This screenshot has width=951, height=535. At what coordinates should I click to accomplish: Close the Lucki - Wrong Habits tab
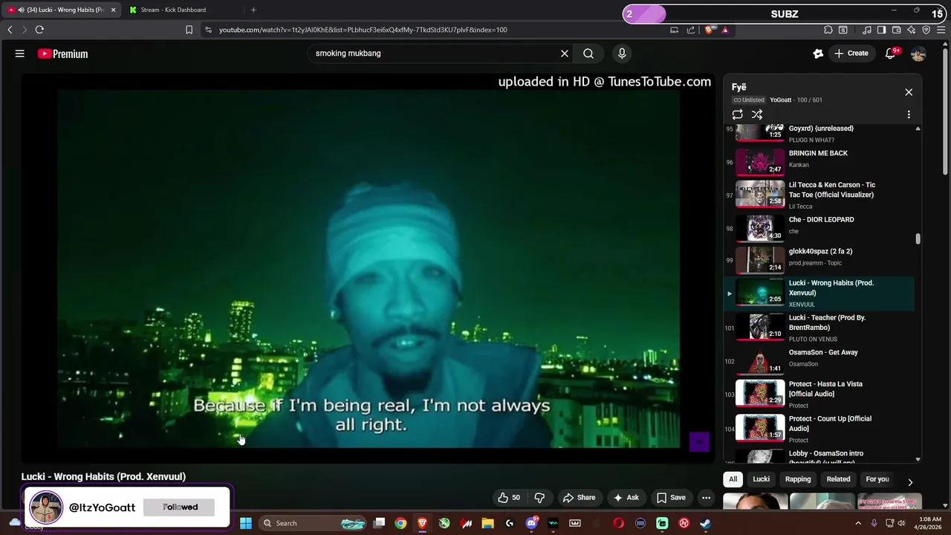coord(114,10)
